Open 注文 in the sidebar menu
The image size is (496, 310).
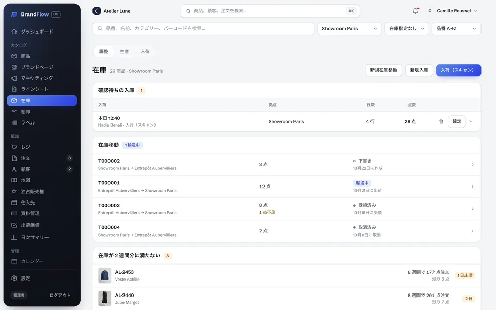(x=42, y=158)
